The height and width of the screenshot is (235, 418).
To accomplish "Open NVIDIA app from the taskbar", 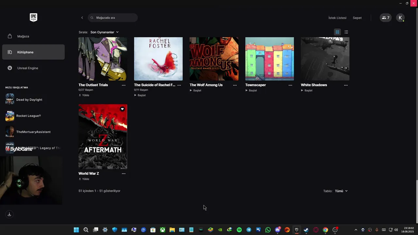I will point(220,230).
